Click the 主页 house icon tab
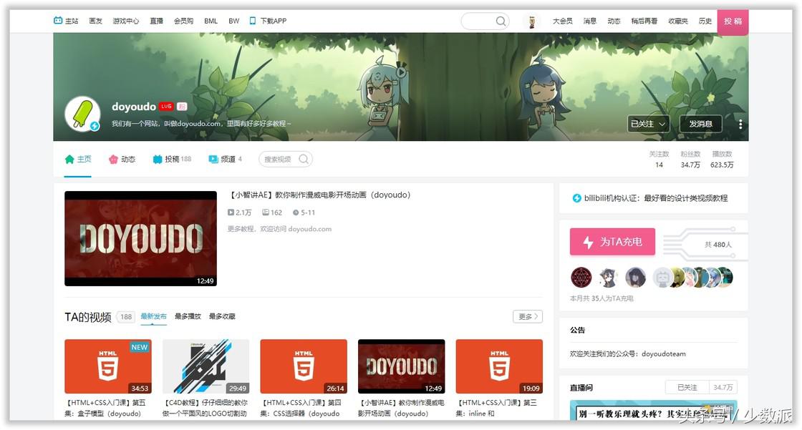 (x=69, y=159)
